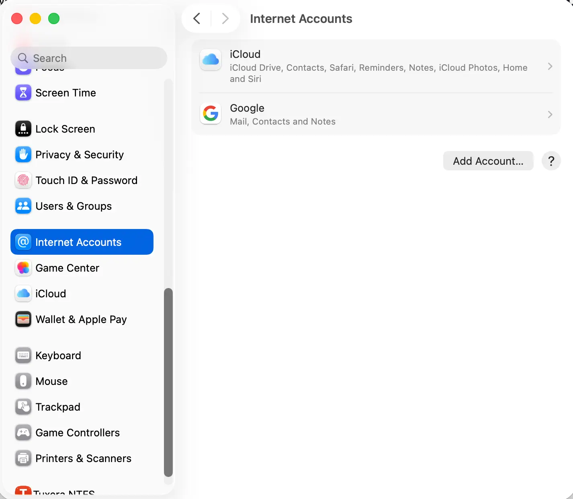The width and height of the screenshot is (573, 499).
Task: Open Privacy & Security pane label
Action: point(80,155)
